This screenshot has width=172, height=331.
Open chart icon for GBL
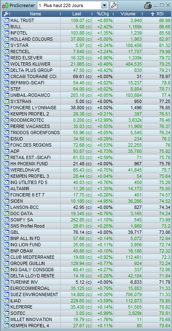point(5,232)
